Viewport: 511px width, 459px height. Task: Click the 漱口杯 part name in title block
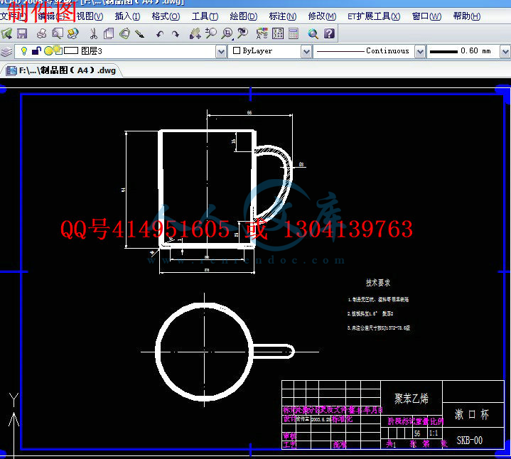coord(472,415)
